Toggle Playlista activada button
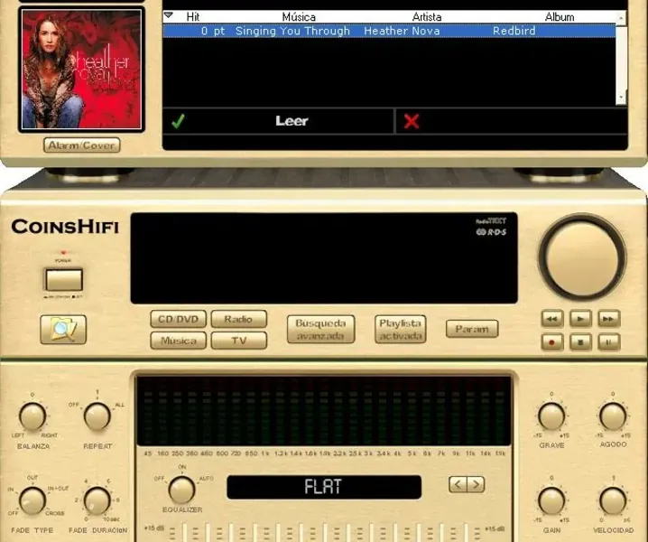The image size is (648, 542). tap(400, 330)
